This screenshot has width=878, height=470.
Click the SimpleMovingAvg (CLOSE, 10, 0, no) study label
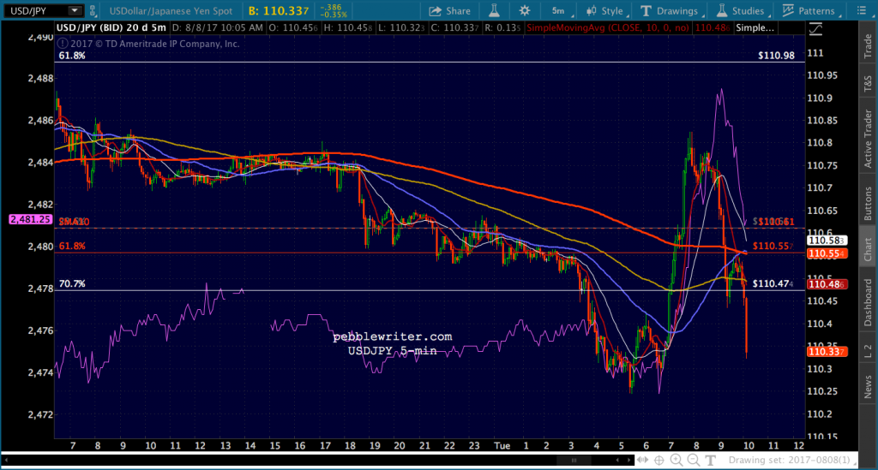tap(607, 28)
